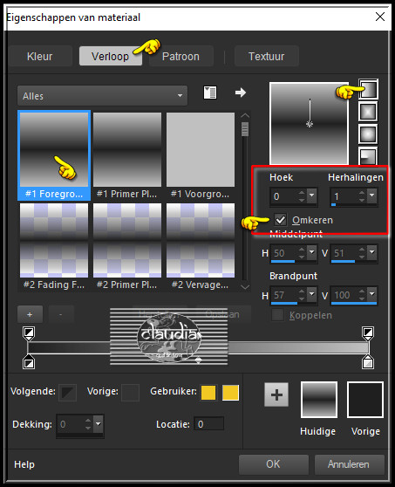Click the Herhalingen spinner arrows
Image resolution: width=395 pixels, height=487 pixels.
(x=362, y=196)
